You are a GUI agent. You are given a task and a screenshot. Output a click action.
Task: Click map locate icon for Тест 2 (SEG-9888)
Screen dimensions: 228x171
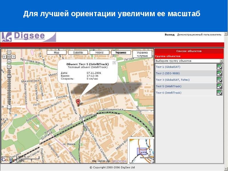(219, 73)
